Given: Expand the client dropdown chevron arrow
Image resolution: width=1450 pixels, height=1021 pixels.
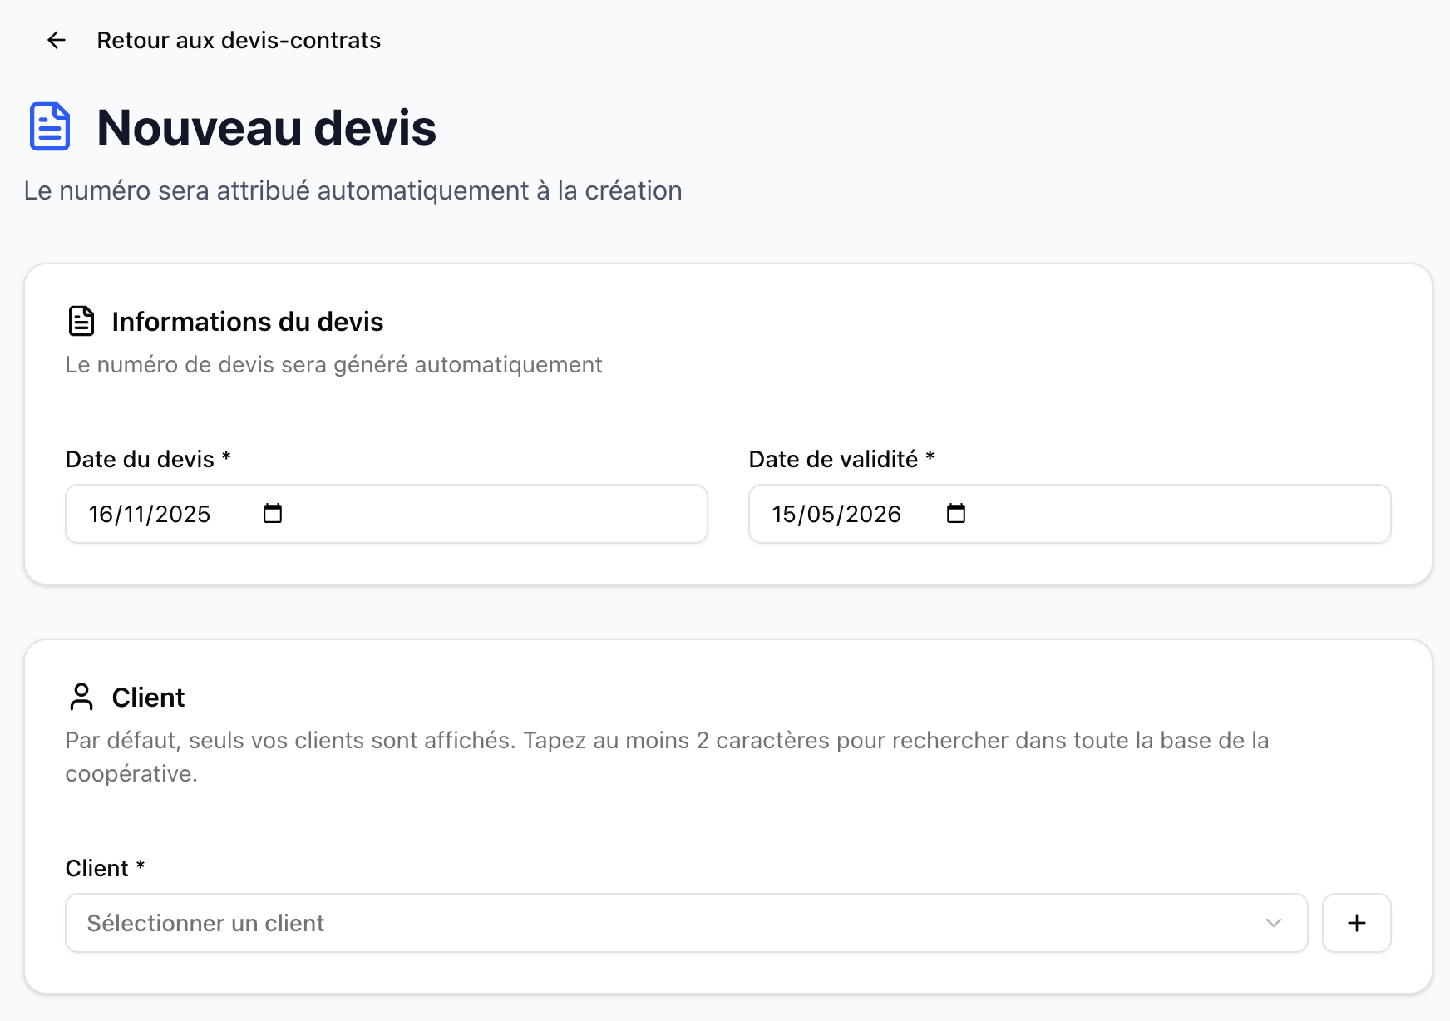Looking at the screenshot, I should [x=1273, y=923].
